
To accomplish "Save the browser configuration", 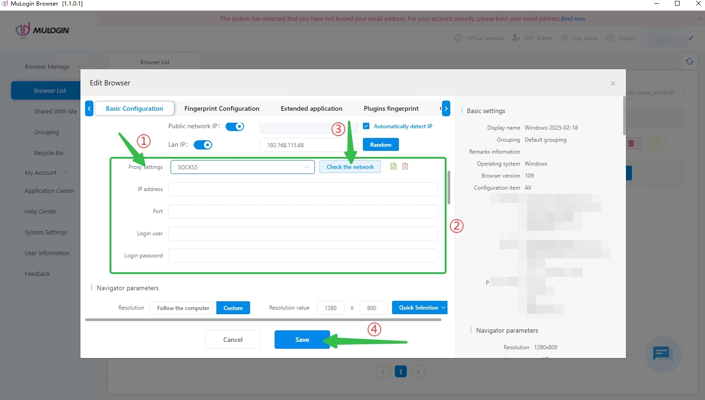I will click(302, 340).
